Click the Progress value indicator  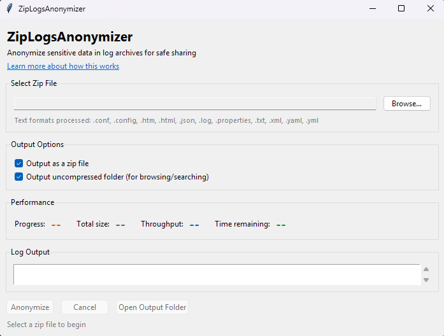click(x=55, y=225)
